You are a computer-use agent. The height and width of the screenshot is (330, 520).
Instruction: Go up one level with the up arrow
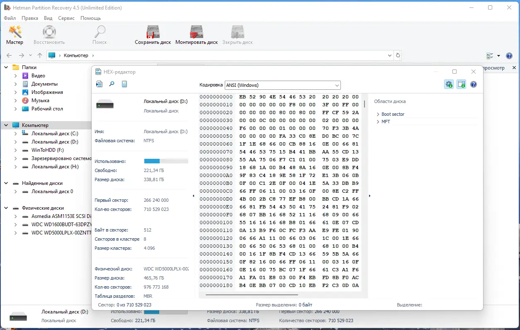[x=40, y=55]
